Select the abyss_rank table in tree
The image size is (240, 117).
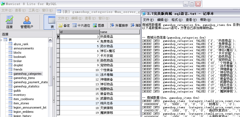click(x=21, y=44)
